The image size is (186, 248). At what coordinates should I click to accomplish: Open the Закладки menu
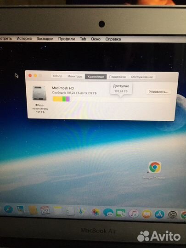click(x=45, y=39)
